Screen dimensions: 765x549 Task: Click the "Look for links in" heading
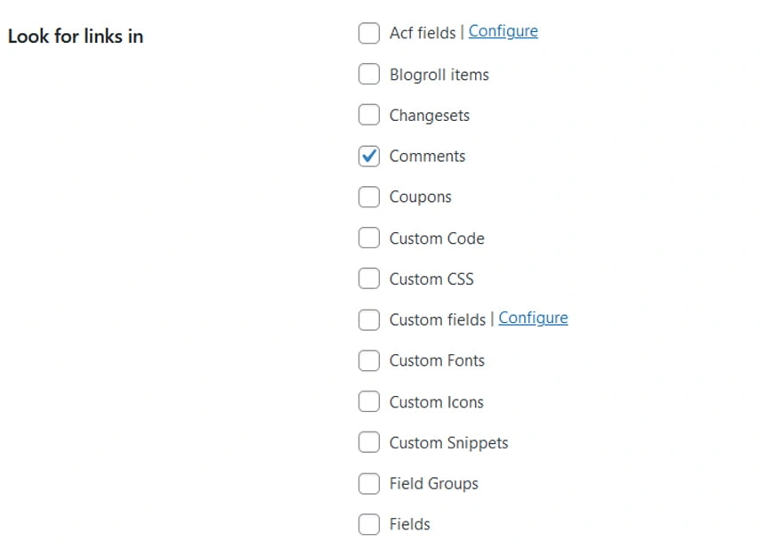[x=76, y=36]
